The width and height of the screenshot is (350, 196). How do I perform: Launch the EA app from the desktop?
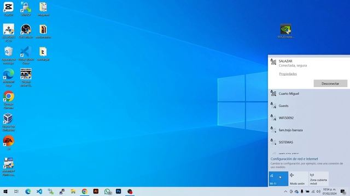[x=9, y=143]
